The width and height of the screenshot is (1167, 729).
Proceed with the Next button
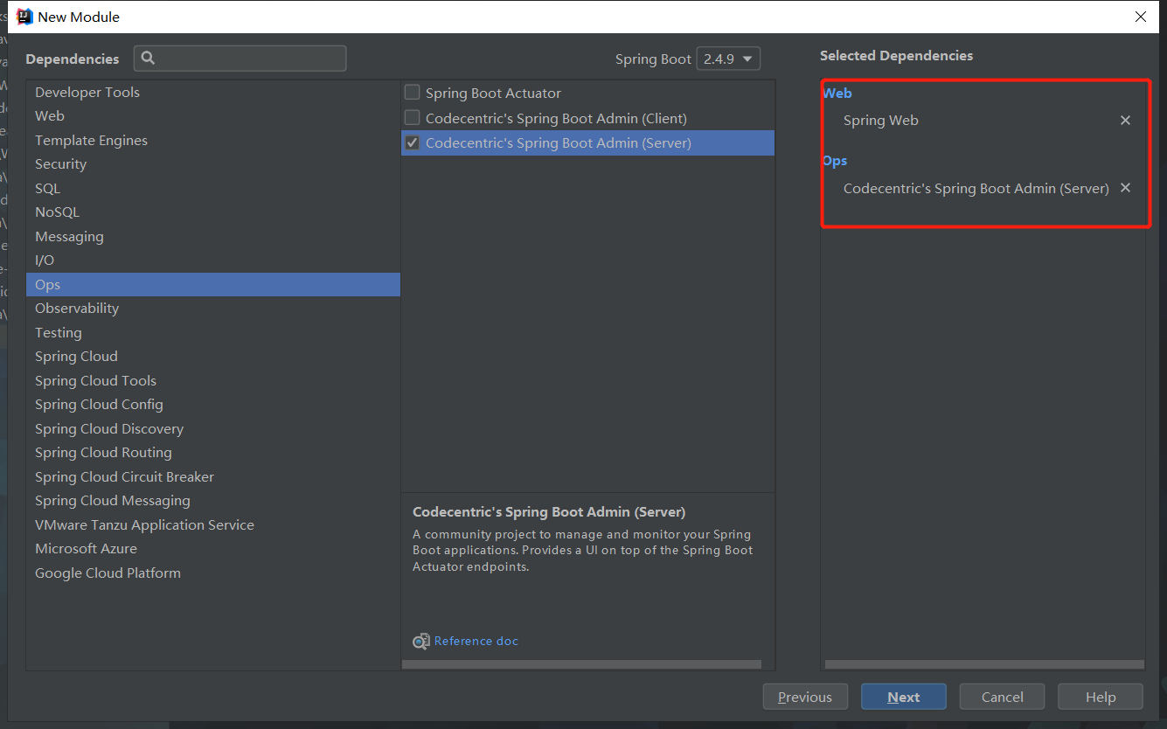[x=904, y=697]
